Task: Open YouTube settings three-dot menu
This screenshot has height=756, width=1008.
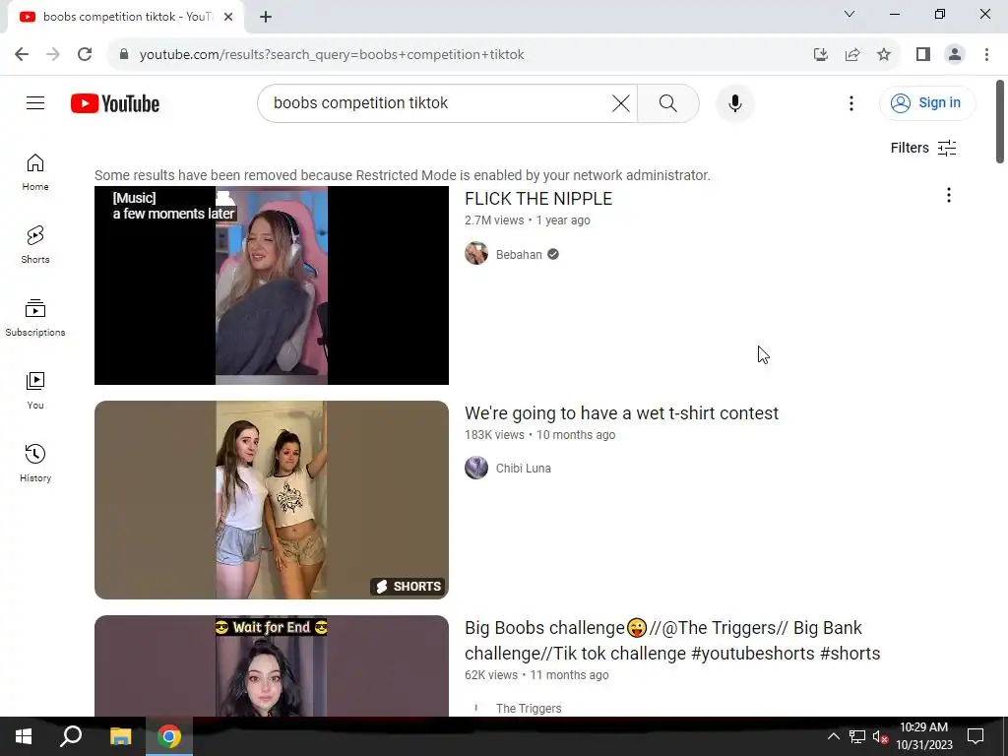Action: [x=851, y=102]
